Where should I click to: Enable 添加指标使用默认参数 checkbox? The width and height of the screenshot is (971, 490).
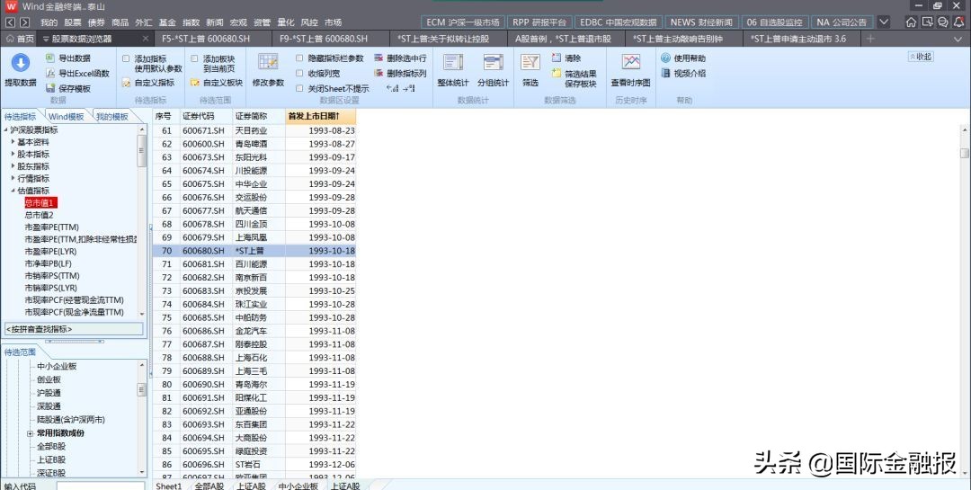127,58
